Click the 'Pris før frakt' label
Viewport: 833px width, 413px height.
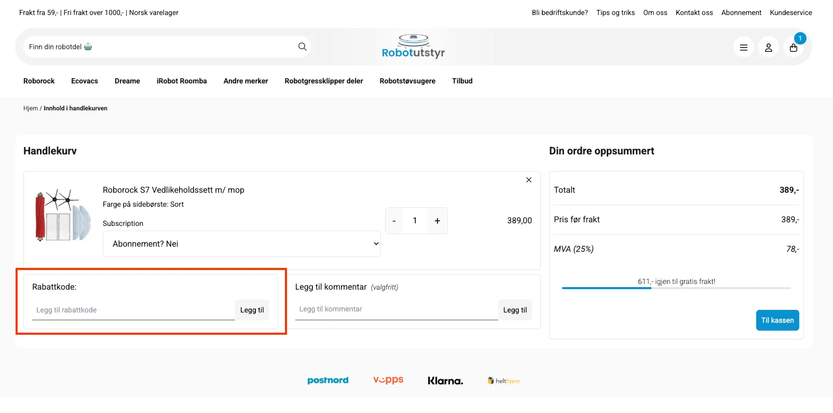coord(577,220)
